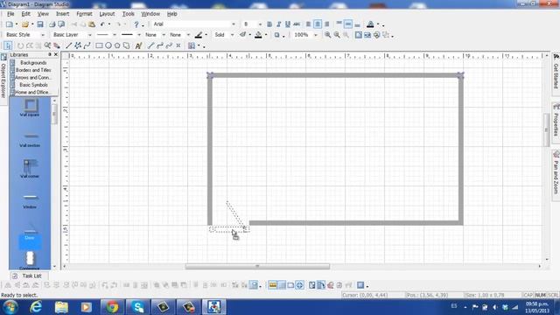Toggle vertical align middle

pos(348,24)
